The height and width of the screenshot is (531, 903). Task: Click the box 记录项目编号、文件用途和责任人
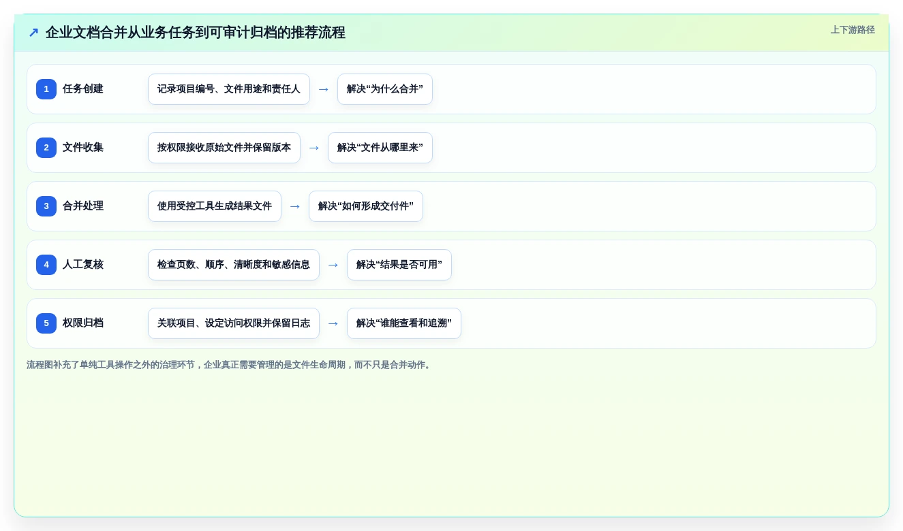tap(229, 89)
